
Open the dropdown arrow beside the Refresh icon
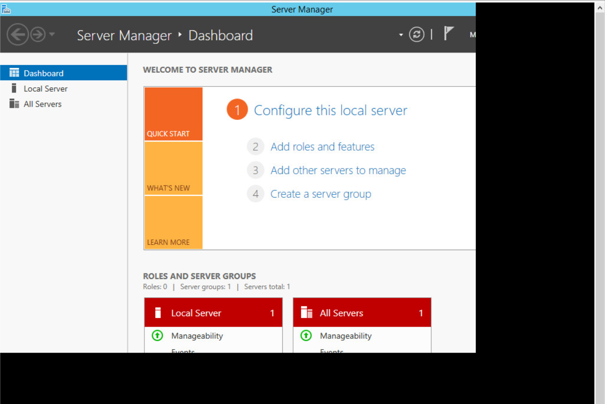tap(401, 34)
